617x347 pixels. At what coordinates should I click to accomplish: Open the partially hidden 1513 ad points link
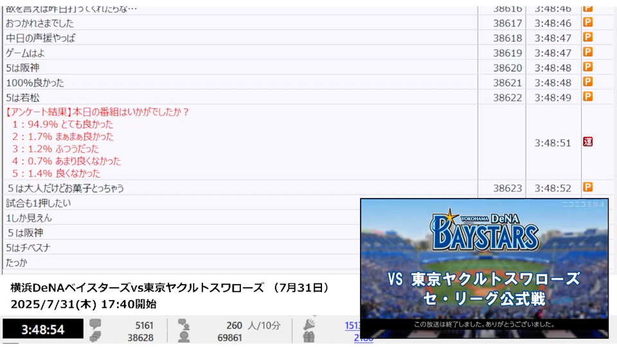tap(353, 325)
